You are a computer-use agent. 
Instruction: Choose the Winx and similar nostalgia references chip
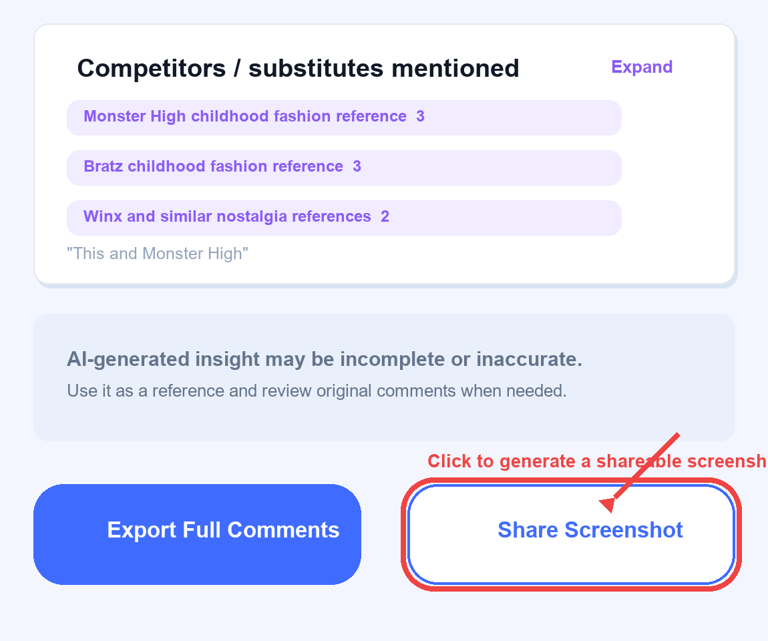(x=344, y=218)
